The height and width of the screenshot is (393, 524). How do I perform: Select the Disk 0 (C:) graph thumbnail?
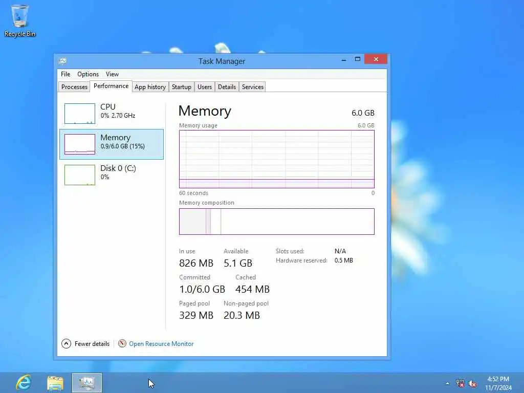coord(79,175)
